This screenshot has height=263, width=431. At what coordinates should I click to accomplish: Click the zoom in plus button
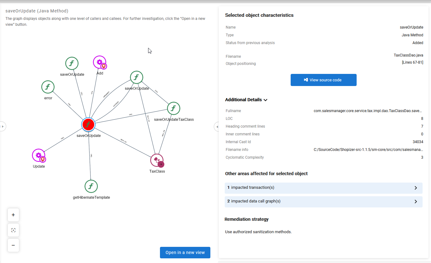point(13,215)
